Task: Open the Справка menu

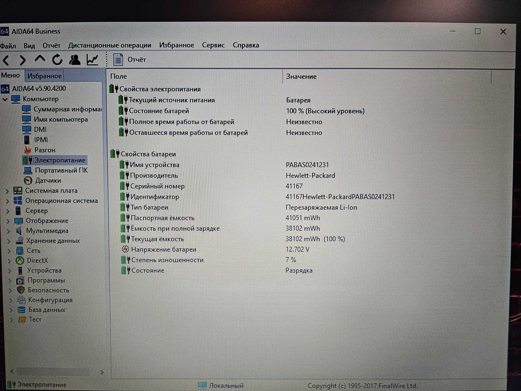Action: (x=246, y=45)
